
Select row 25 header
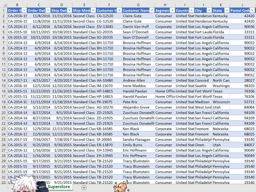tap(4, 140)
